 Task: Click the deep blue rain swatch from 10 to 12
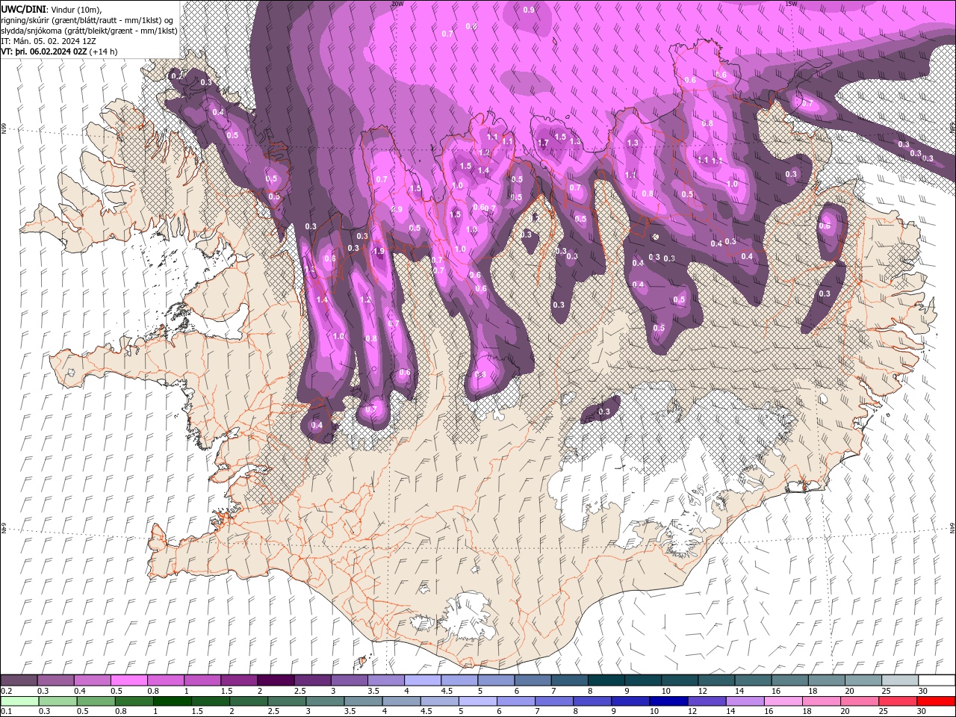tap(668, 701)
